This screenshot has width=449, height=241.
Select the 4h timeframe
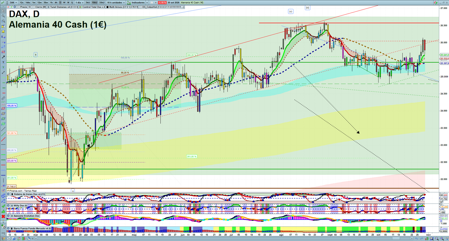(56, 3)
